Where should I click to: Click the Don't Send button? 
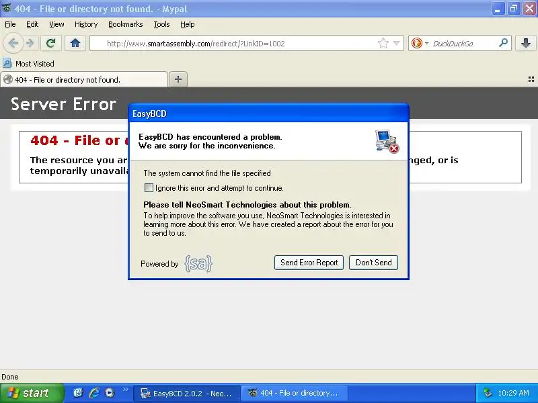(x=373, y=263)
